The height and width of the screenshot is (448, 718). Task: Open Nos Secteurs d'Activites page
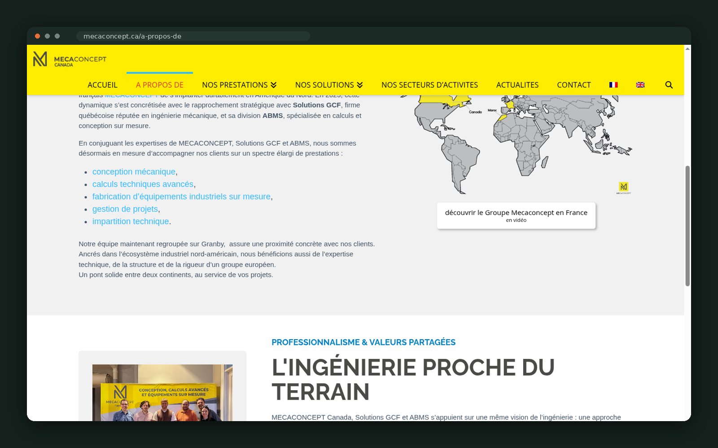[x=429, y=85]
